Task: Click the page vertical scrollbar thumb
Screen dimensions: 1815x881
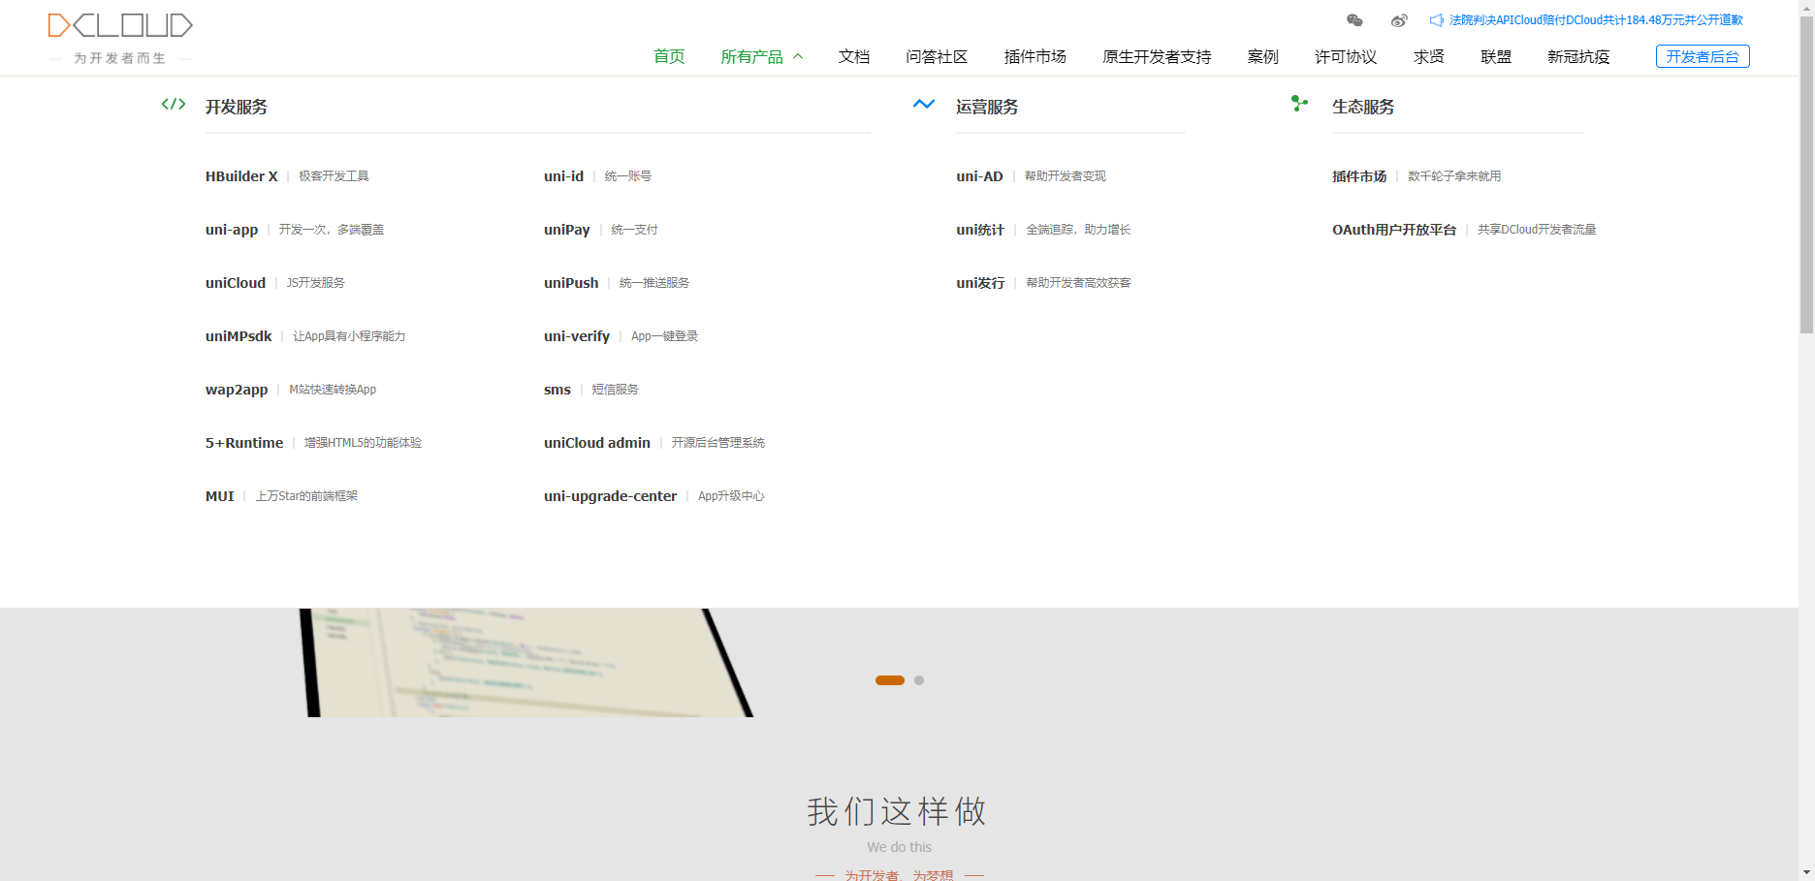Action: point(1806,174)
